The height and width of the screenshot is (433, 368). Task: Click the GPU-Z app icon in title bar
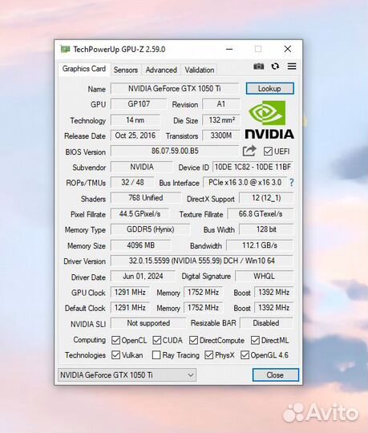65,50
